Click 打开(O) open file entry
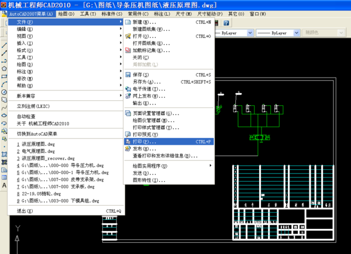 click(169, 36)
